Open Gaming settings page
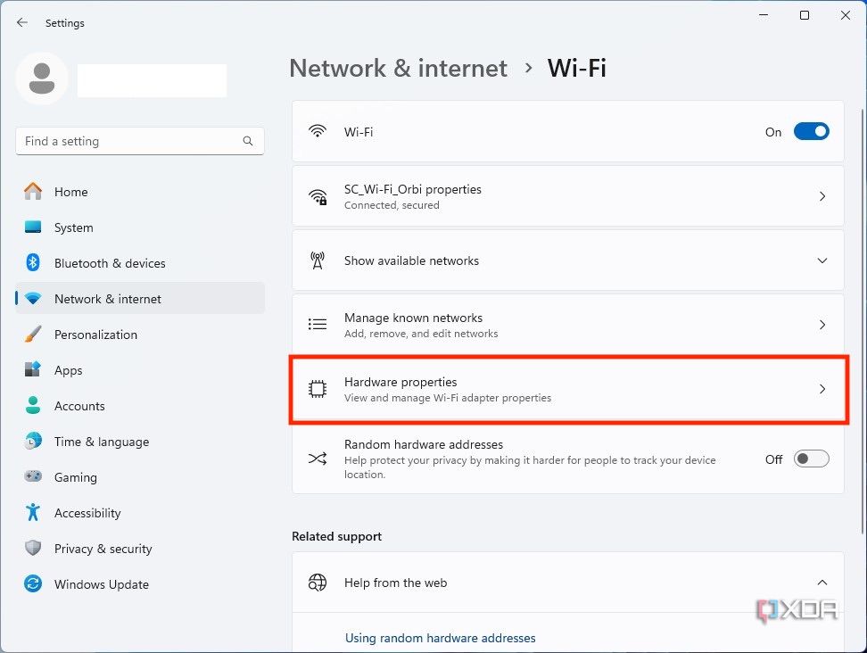The image size is (867, 653). 140,477
